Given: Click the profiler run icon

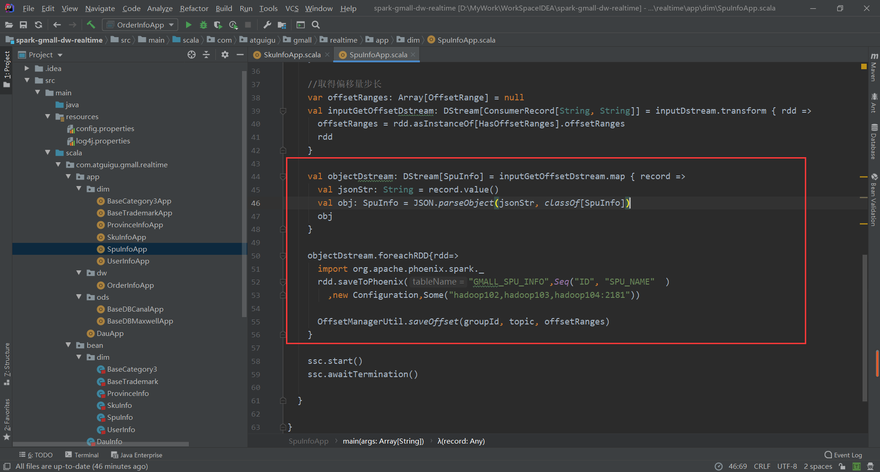Looking at the screenshot, I should coord(233,25).
